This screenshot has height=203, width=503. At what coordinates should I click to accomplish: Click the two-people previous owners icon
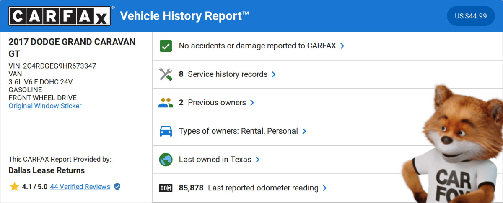166,103
